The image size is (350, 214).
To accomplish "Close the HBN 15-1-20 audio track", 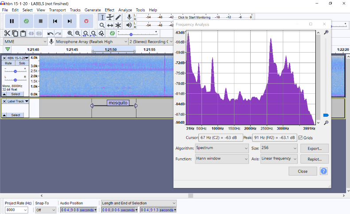I will (x=4, y=58).
